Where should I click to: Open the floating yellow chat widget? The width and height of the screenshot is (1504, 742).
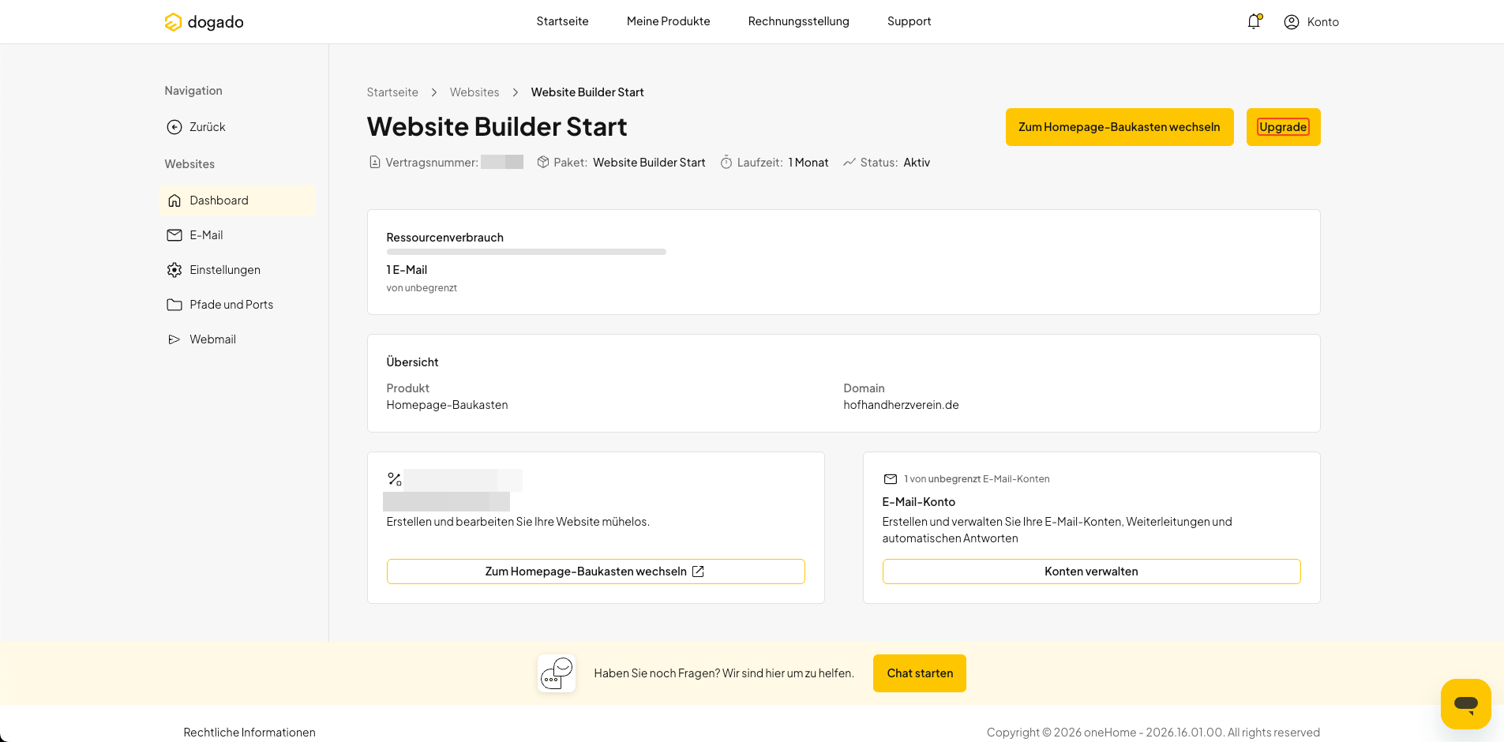pos(1466,704)
